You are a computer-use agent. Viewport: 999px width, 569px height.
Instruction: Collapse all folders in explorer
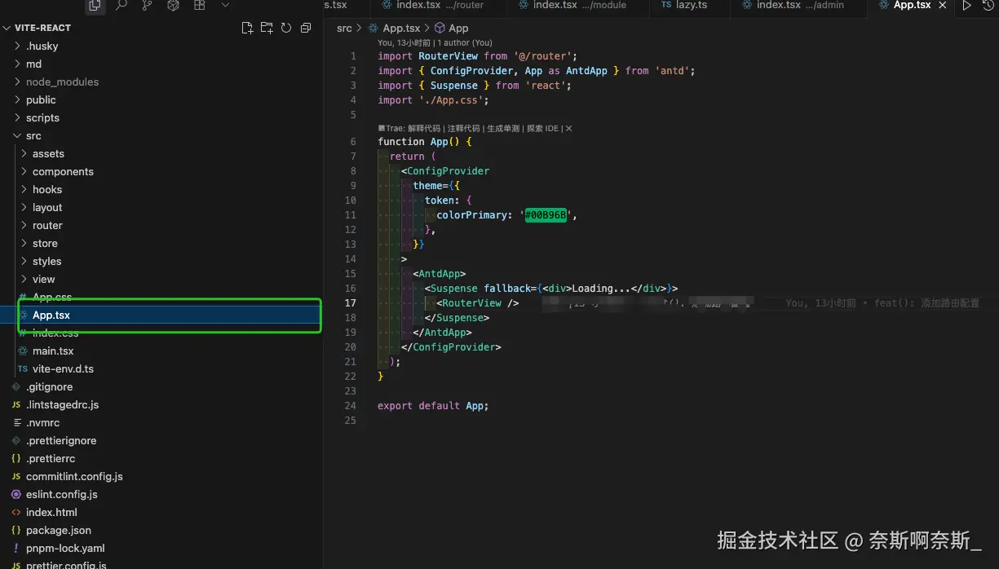[306, 28]
